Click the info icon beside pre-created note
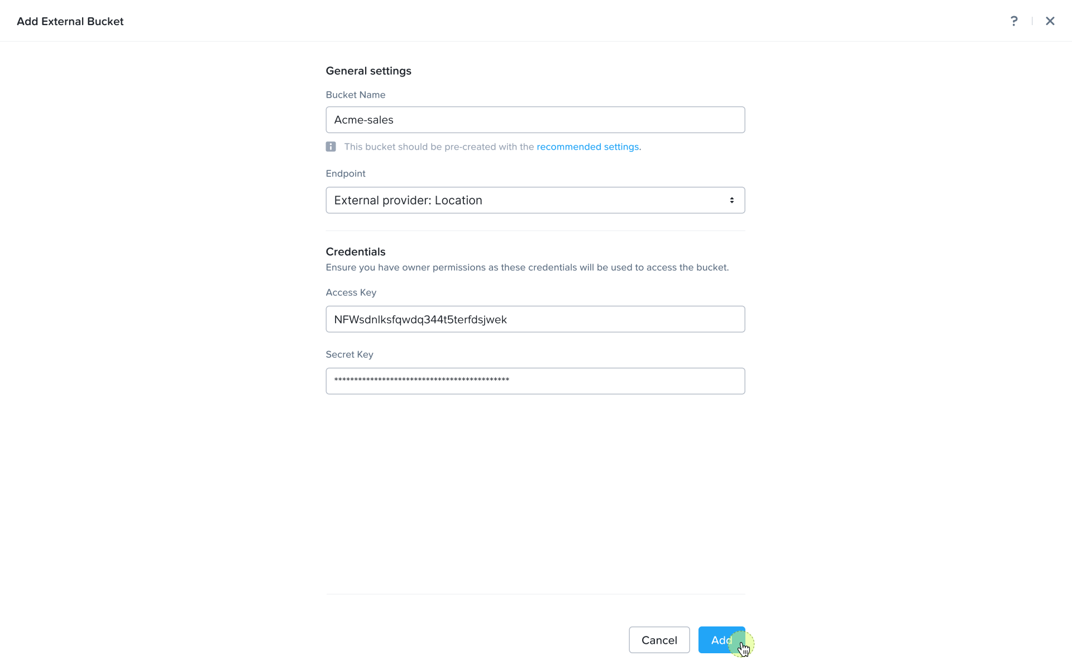The image size is (1072, 670). 331,147
